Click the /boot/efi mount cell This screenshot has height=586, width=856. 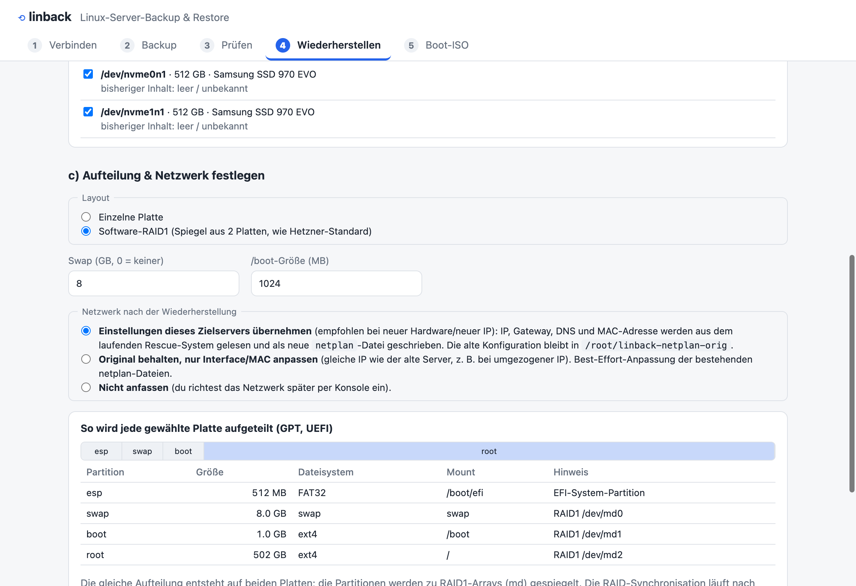pos(465,493)
